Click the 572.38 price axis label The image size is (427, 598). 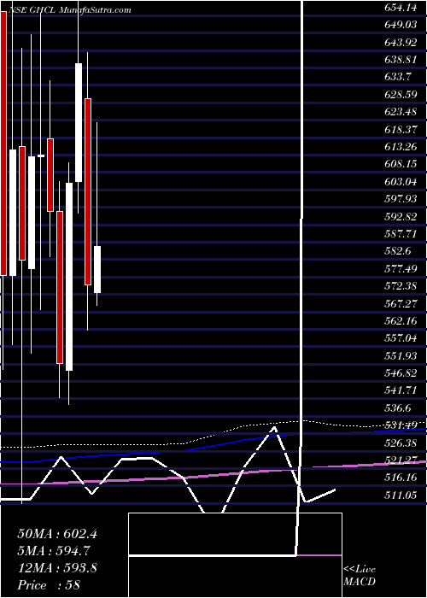click(401, 286)
